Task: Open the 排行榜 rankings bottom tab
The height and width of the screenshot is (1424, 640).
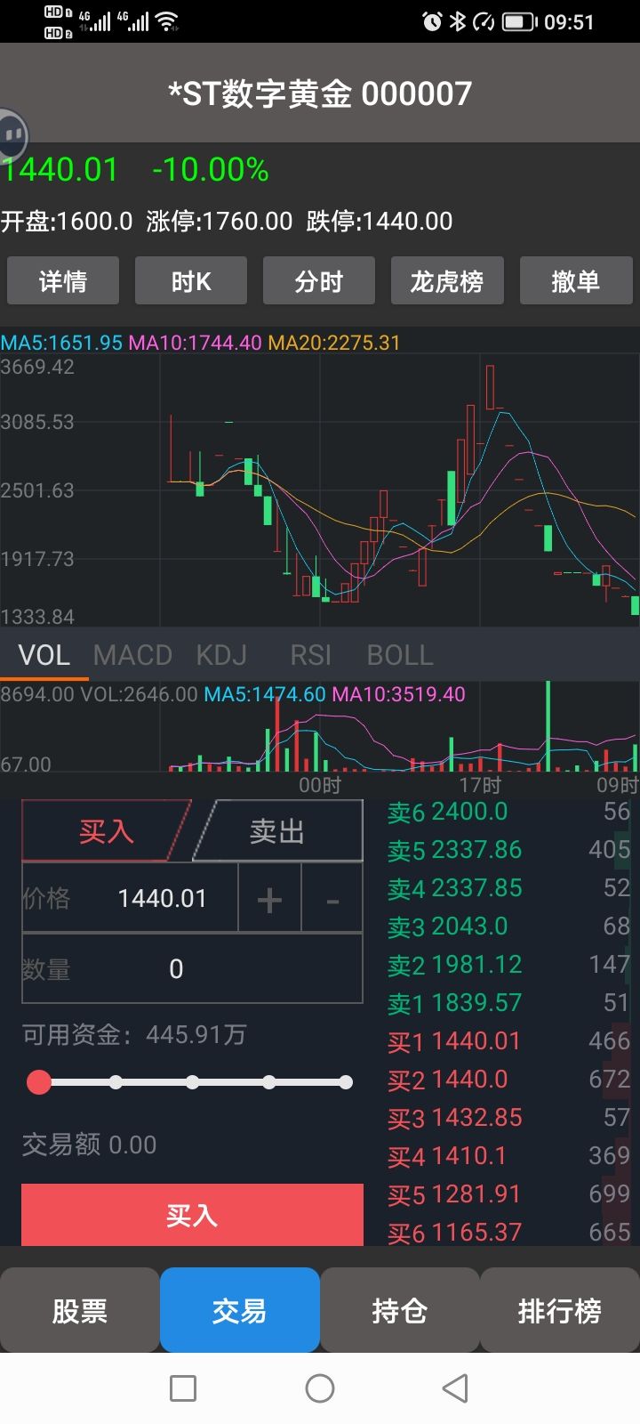Action: click(x=560, y=1310)
